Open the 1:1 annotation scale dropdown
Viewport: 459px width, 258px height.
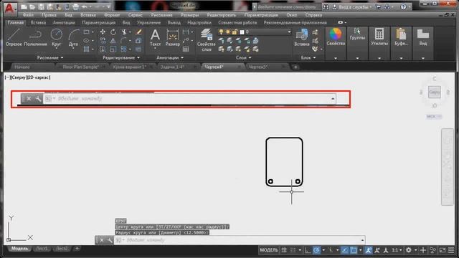397,250
